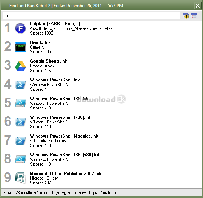Click the Windows PowerShell ISE.lnk icon
This screenshot has height=198, width=203.
point(21,103)
